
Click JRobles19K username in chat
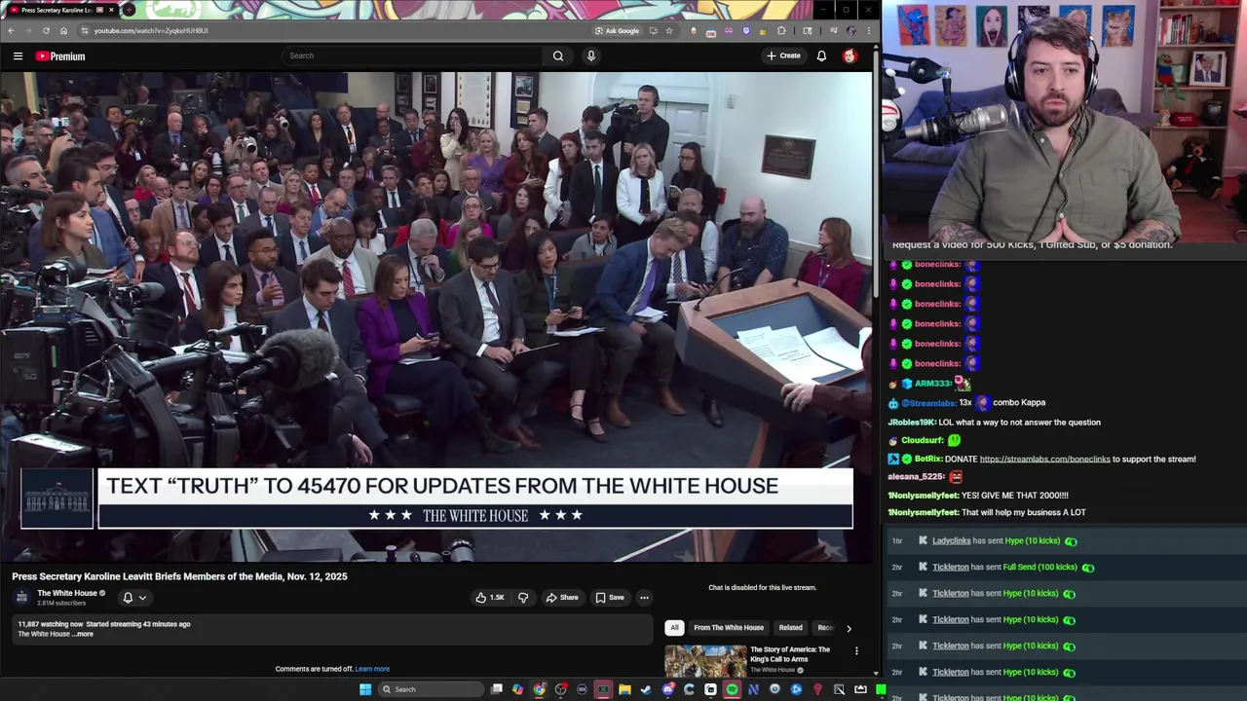tap(911, 423)
